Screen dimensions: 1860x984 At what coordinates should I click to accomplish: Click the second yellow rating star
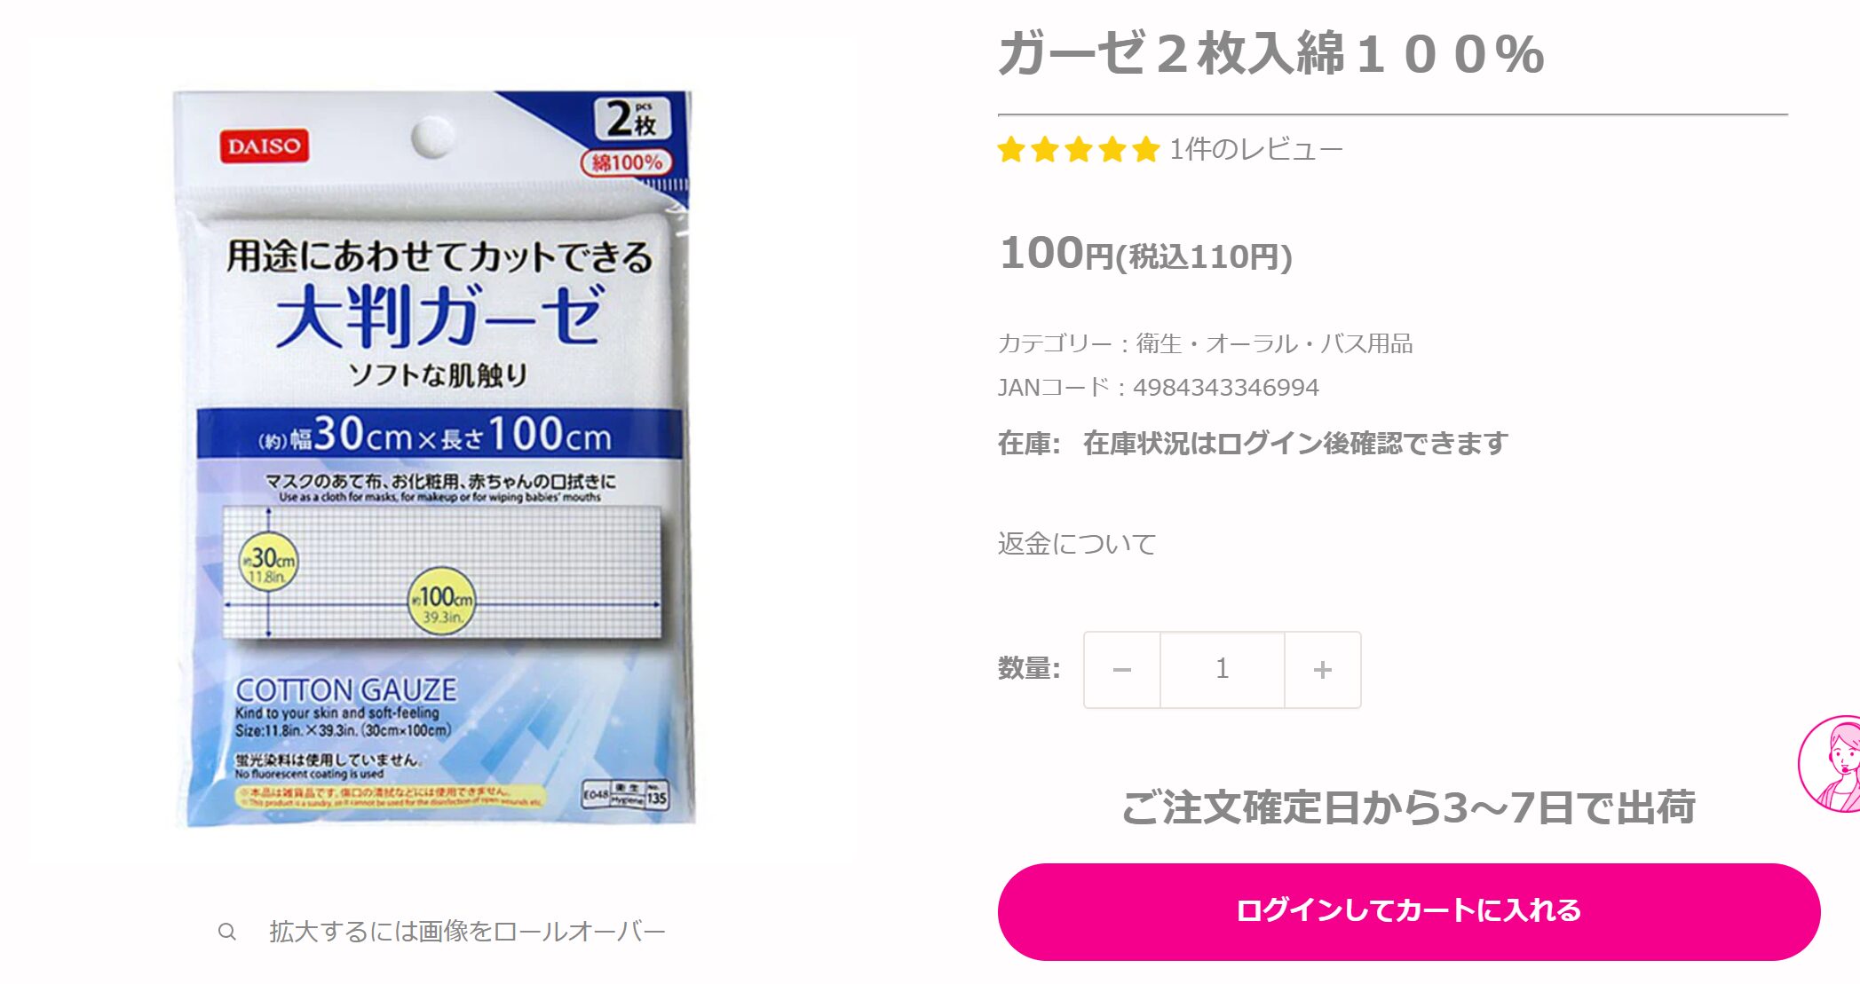pyautogui.click(x=1045, y=149)
